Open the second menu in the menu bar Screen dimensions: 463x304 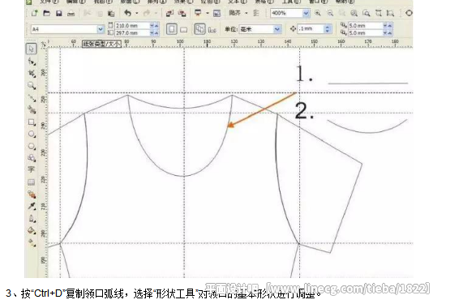click(x=75, y=2)
